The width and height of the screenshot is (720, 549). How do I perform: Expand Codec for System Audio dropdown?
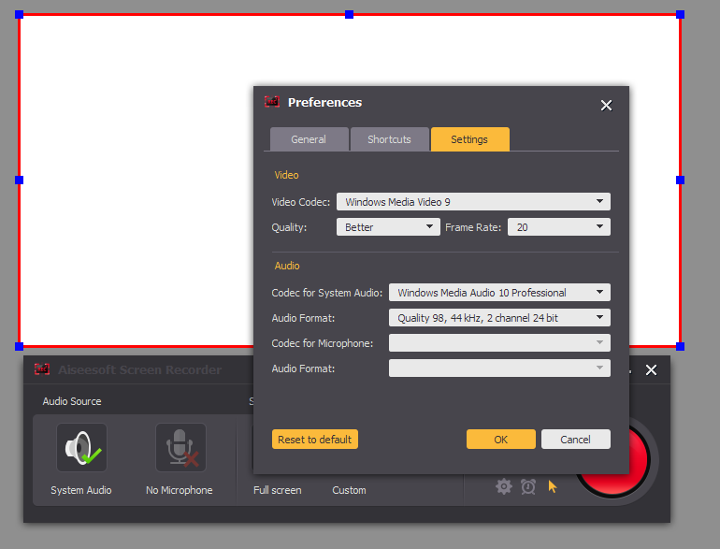pos(499,292)
